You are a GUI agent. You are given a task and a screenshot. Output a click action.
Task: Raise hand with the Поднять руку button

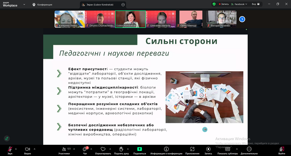click(x=121, y=149)
